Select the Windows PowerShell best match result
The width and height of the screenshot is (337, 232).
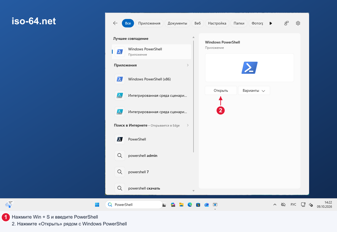[152, 52]
